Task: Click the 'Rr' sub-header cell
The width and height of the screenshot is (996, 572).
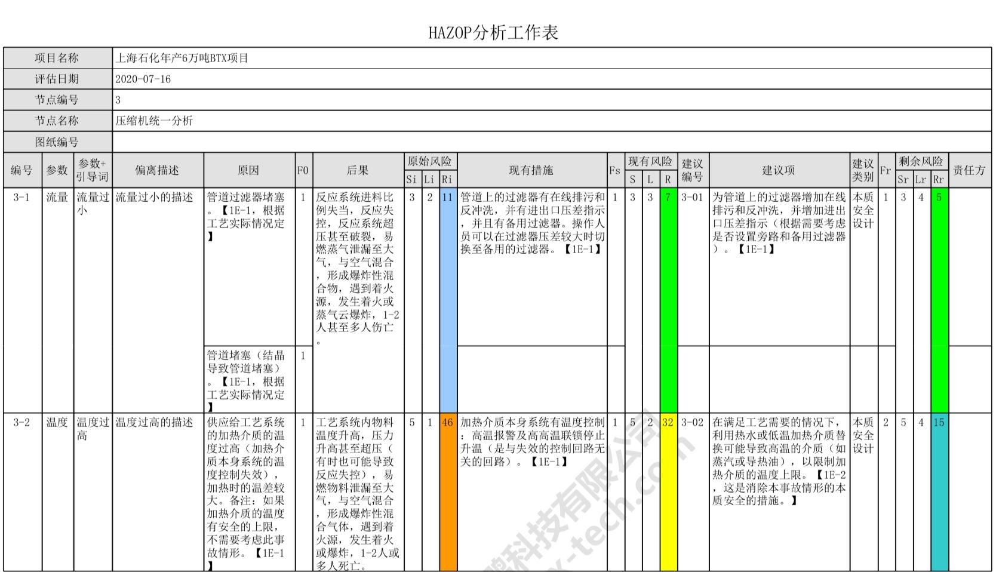Action: click(939, 179)
